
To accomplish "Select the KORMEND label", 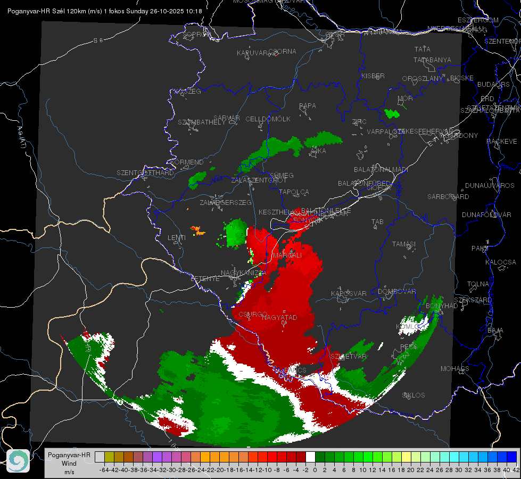I will click(x=187, y=162).
